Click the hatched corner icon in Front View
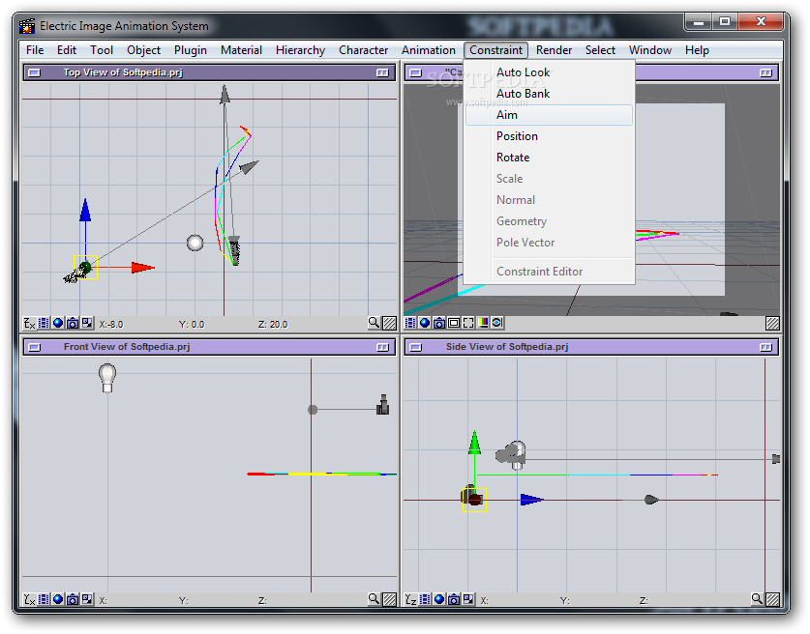Viewport: 810px width, 634px height. point(390,599)
